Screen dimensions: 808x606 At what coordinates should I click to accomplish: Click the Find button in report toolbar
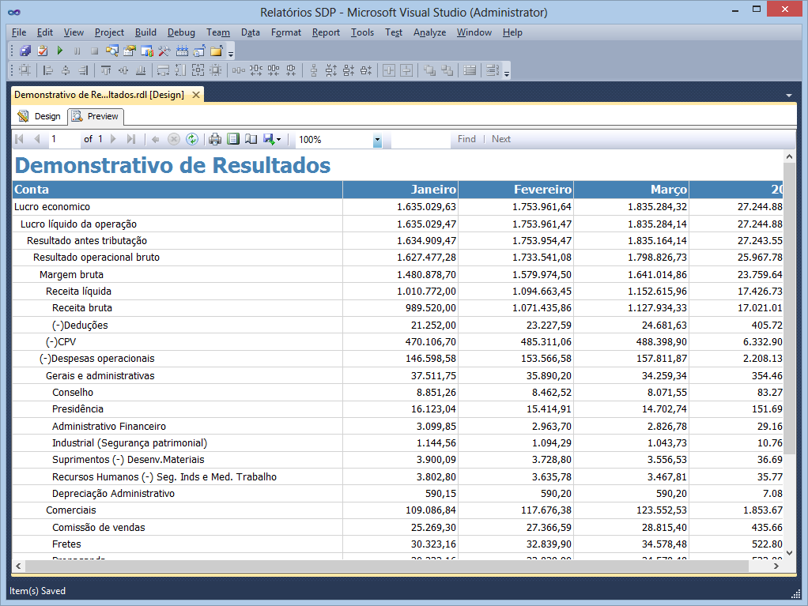[x=467, y=139]
